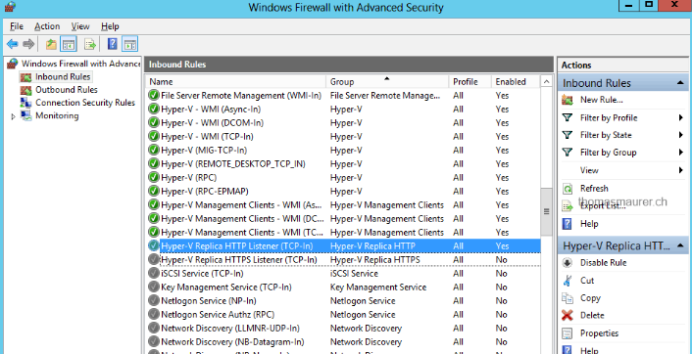Select Windows Firewall with Advanced root node
The width and height of the screenshot is (692, 354).
(x=80, y=64)
